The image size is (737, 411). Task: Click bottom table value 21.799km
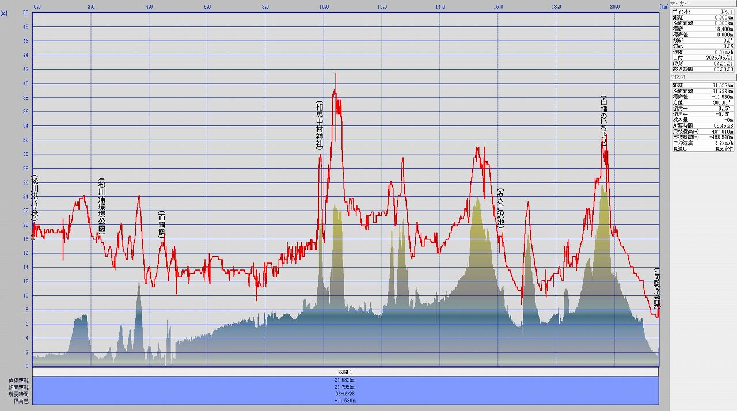345,387
